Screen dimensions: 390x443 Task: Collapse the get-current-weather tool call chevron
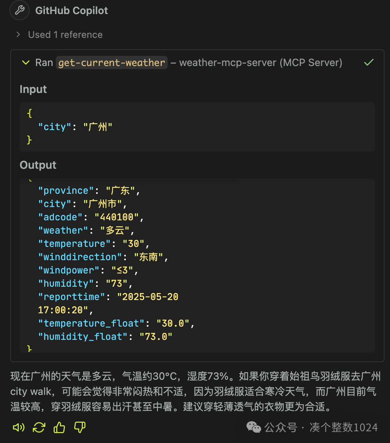pyautogui.click(x=26, y=63)
